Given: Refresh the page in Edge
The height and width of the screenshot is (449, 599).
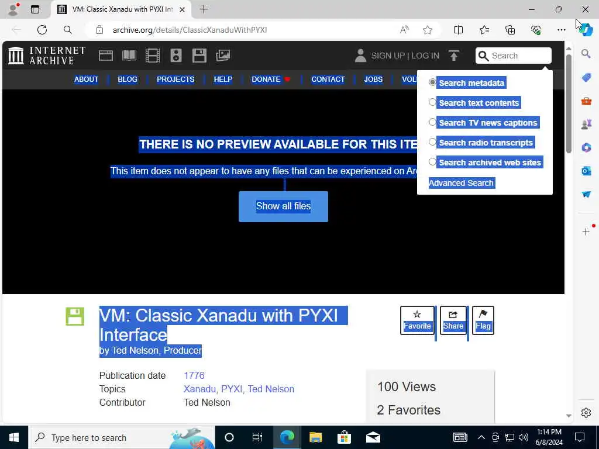Looking at the screenshot, I should tap(42, 30).
